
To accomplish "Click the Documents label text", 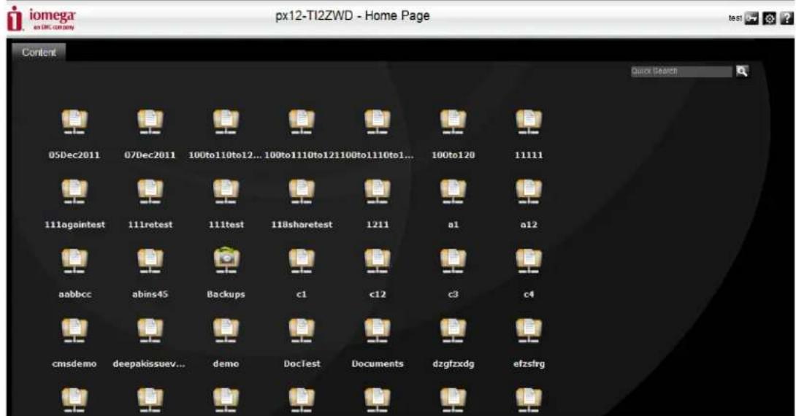I will tap(377, 363).
